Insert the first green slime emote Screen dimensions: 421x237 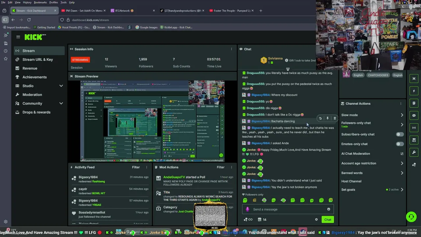pos(245,200)
